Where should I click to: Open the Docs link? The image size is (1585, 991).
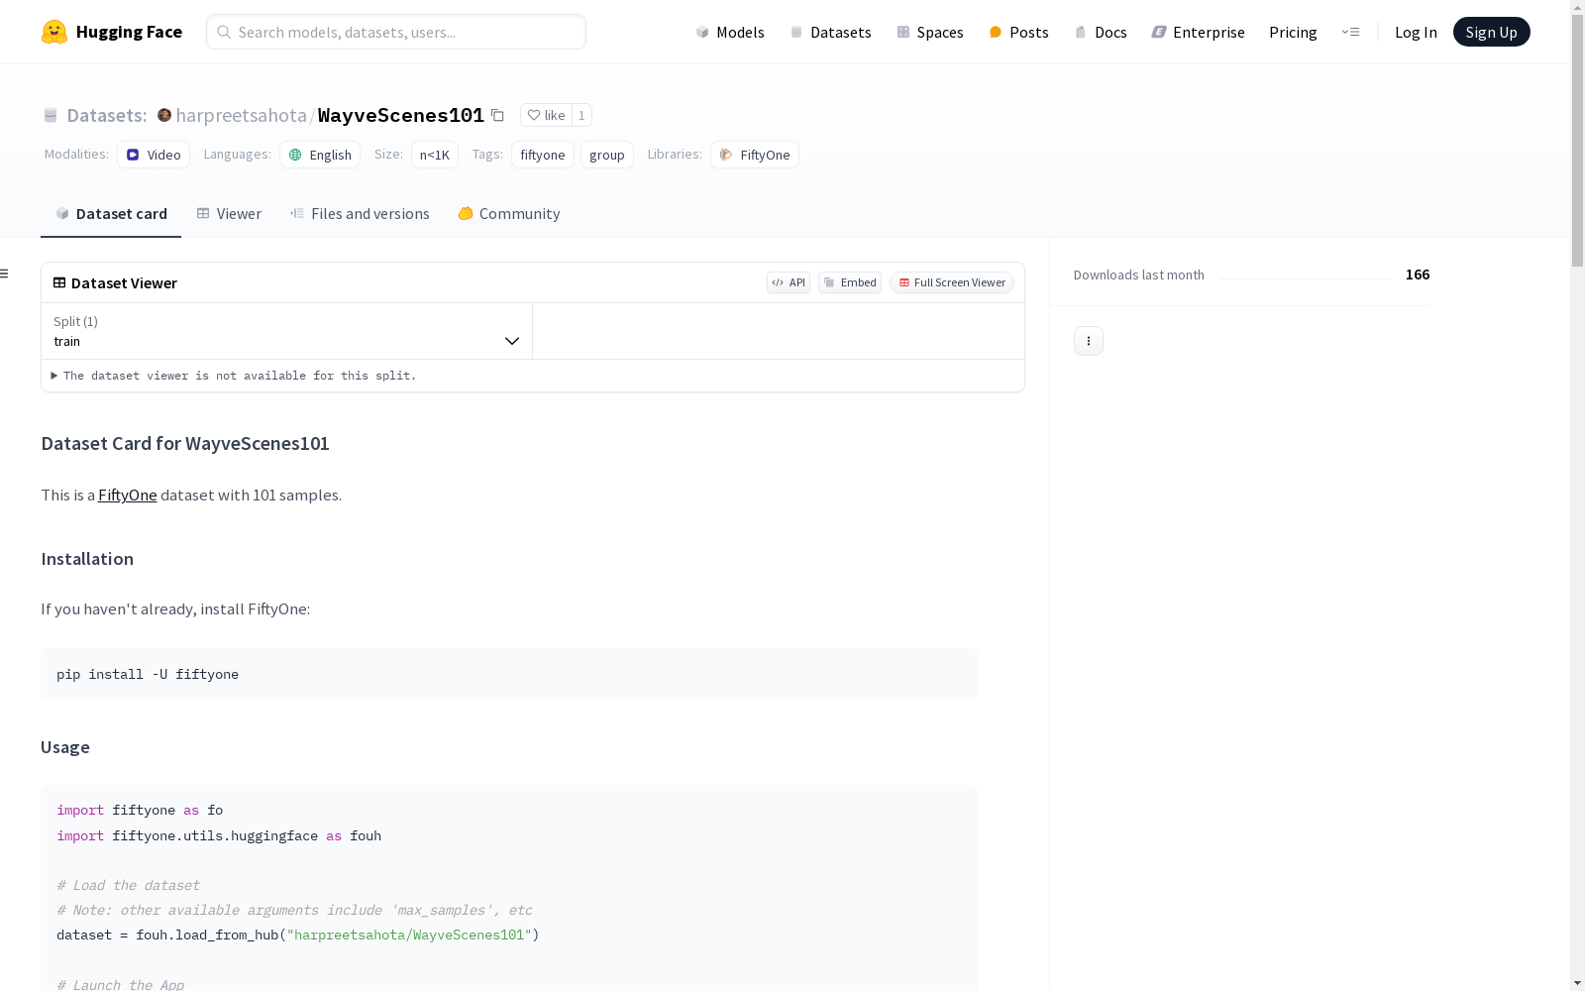point(1101,32)
